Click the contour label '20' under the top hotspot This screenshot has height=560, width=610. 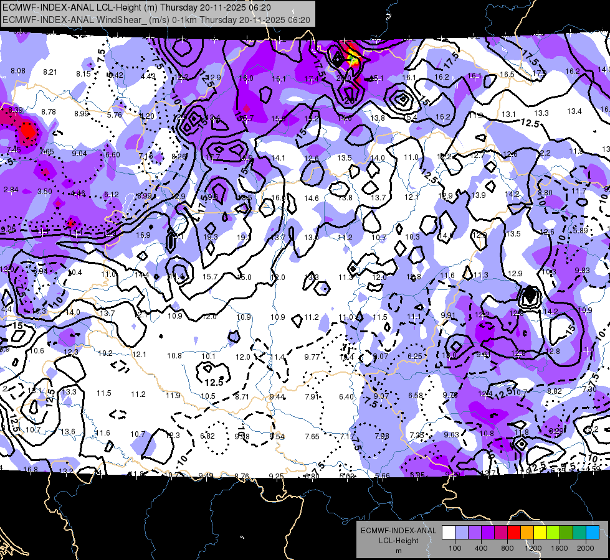(349, 100)
